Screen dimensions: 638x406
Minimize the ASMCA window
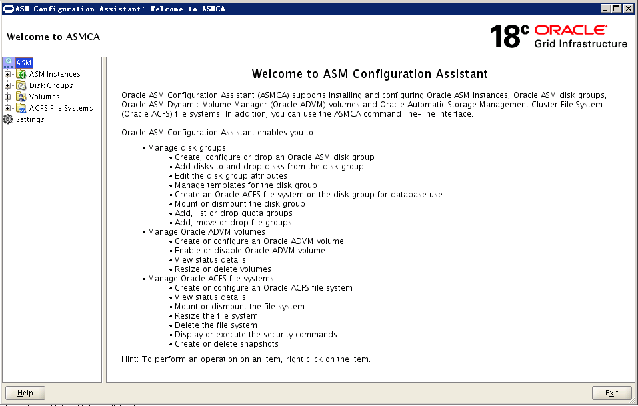605,9
